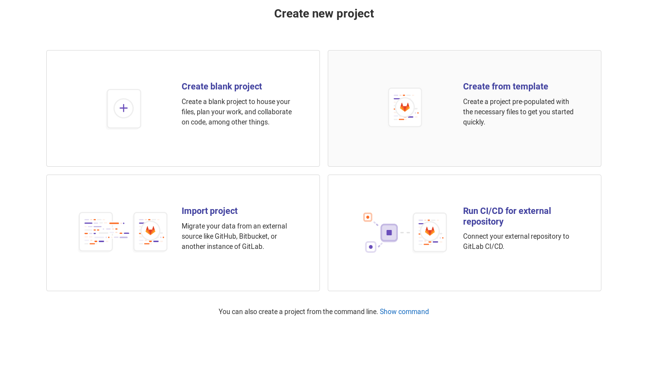This screenshot has width=654, height=369.
Task: Select the small purple dot node icon
Action: (x=371, y=247)
